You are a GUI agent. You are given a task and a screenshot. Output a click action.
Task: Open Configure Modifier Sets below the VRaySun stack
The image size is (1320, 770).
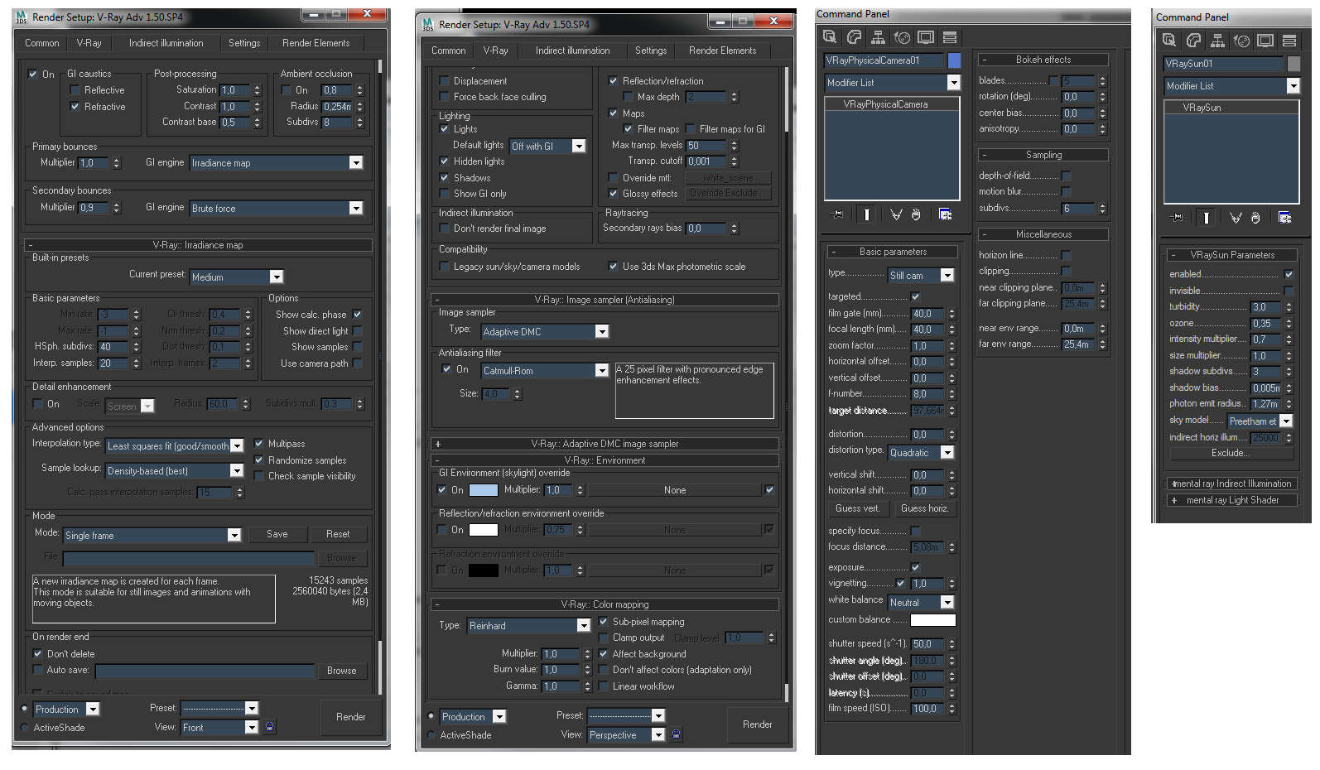click(x=1284, y=218)
